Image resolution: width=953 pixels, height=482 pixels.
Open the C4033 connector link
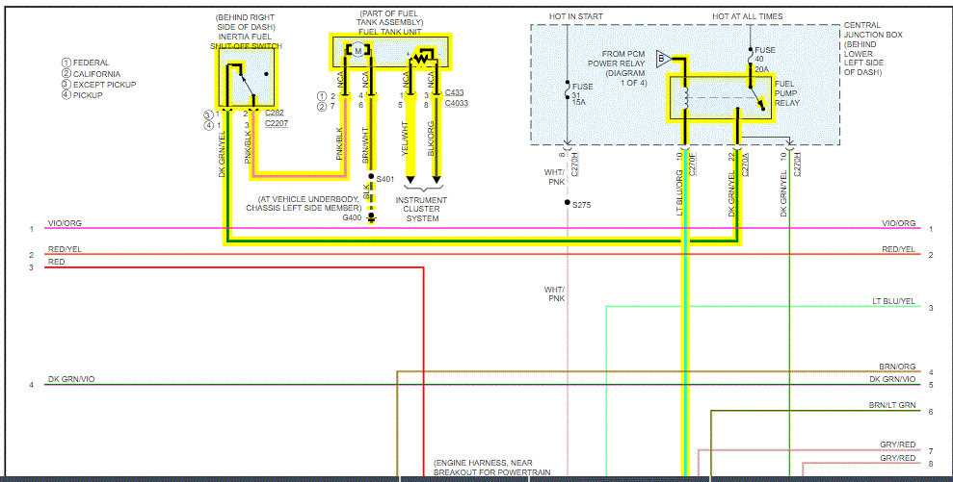[457, 104]
